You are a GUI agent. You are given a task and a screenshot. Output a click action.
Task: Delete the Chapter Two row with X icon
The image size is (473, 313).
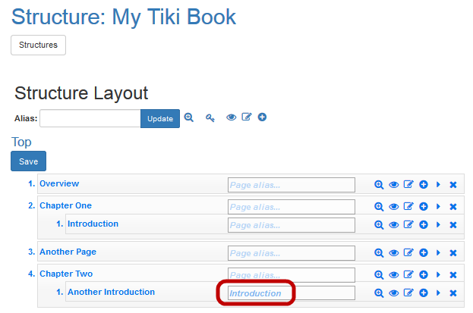453,274
